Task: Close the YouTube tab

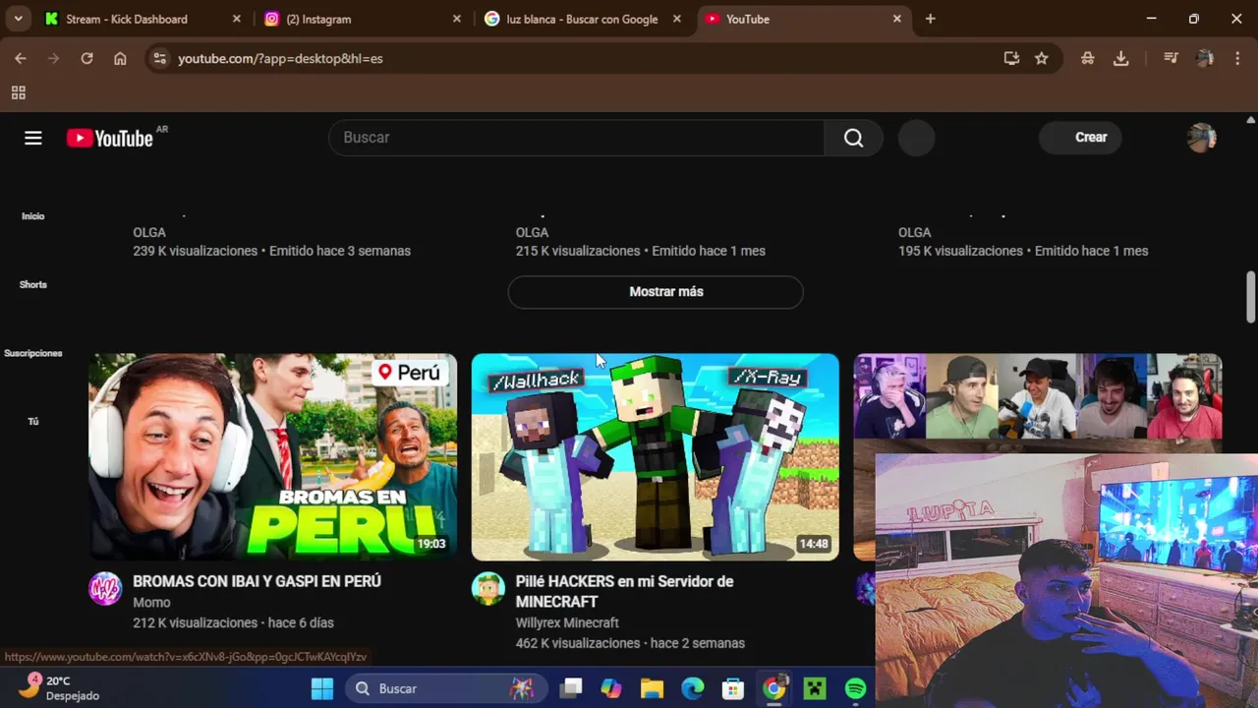Action: [896, 19]
